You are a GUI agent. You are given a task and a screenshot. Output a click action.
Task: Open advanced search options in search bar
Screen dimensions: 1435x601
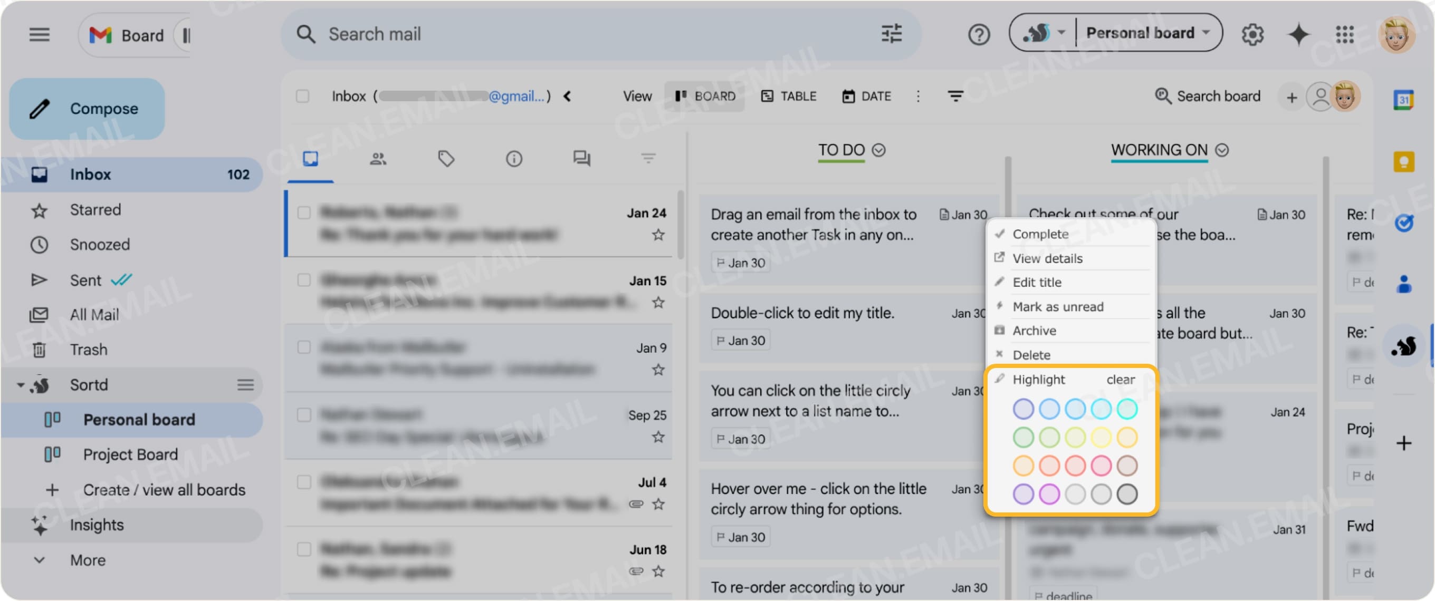[892, 34]
